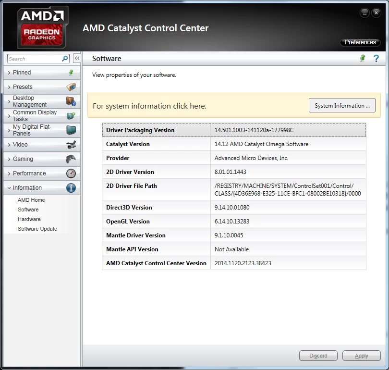Collapse the Information section
This screenshot has width=389, height=370.
tap(42, 187)
